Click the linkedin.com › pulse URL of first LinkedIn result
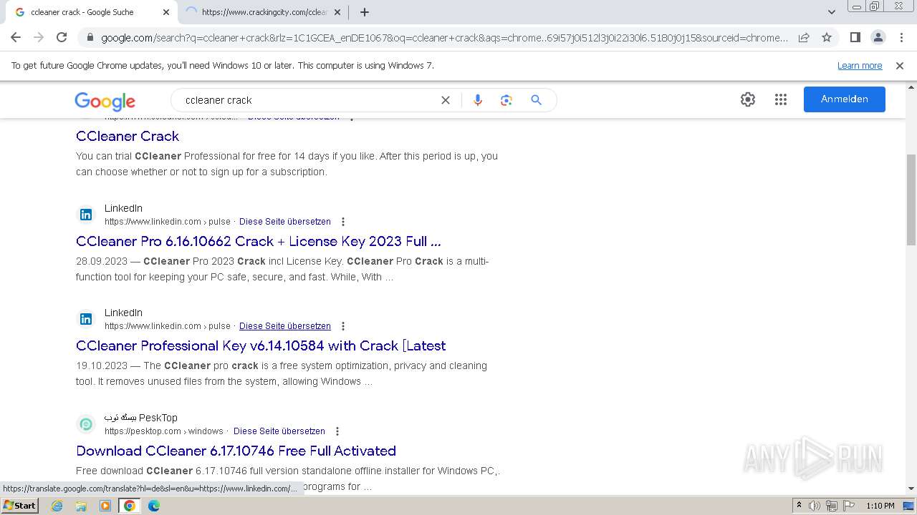Image resolution: width=917 pixels, height=515 pixels. point(168,222)
